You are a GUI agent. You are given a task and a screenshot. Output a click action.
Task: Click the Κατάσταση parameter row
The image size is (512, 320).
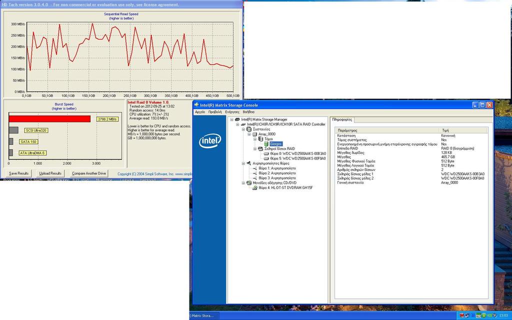(411, 135)
